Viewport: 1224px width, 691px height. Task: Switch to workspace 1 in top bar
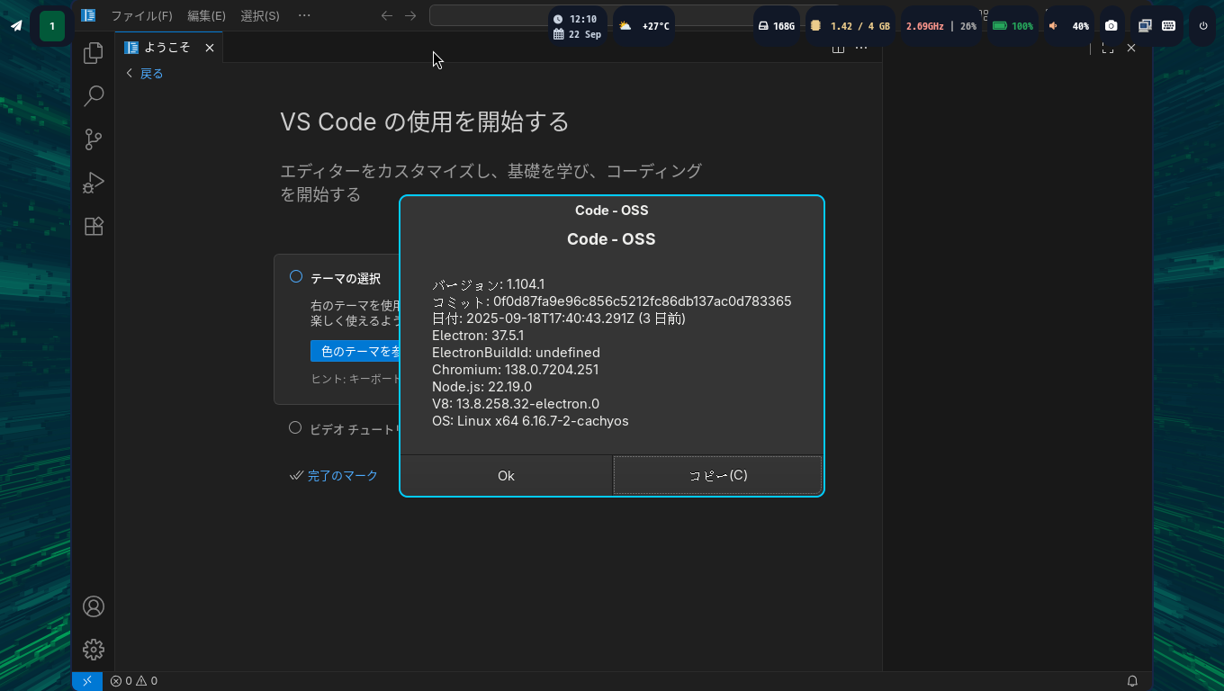(x=52, y=26)
